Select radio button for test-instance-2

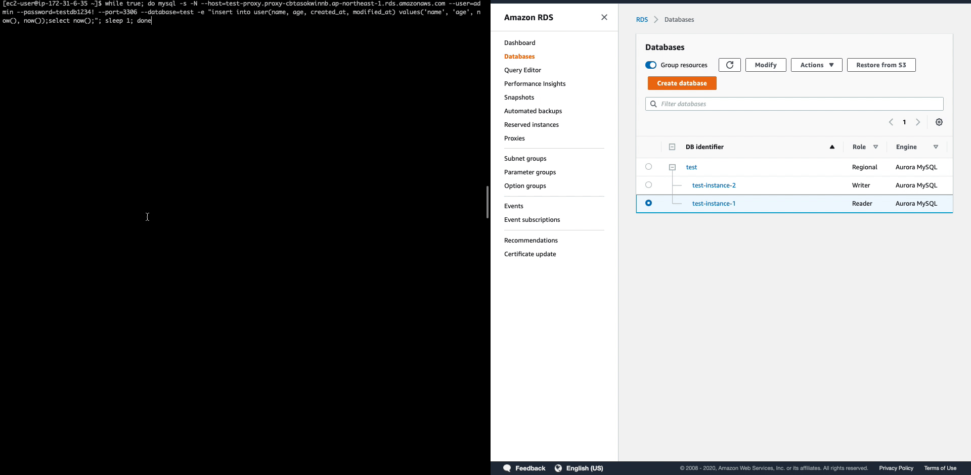pos(648,184)
